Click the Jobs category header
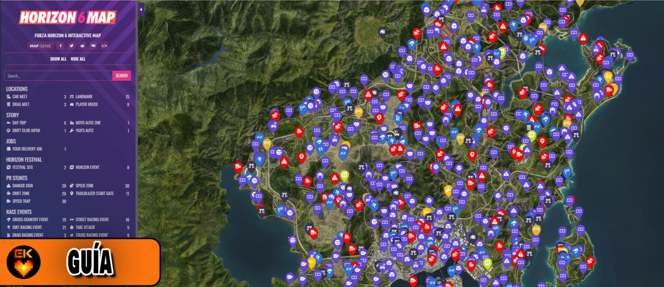Screen dimensions: 664x287 click(x=11, y=141)
